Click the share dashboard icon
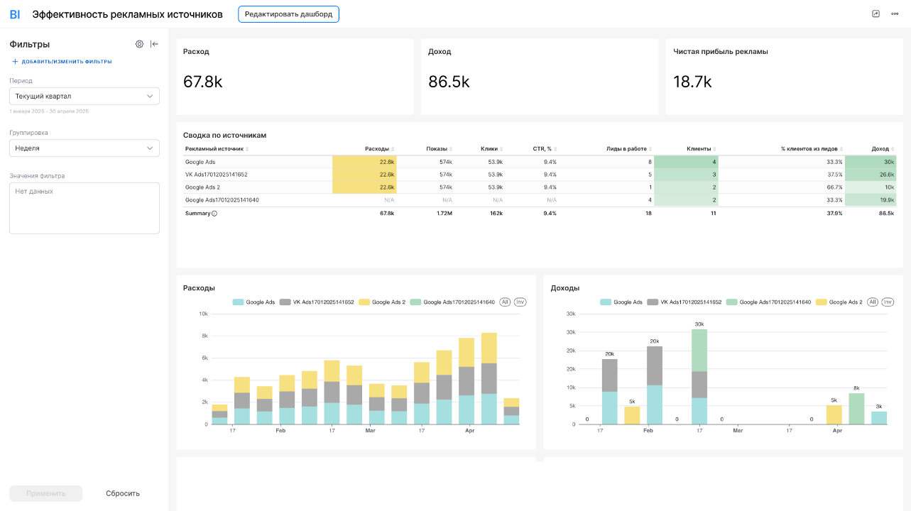Screen dimensions: 911x511 [x=875, y=14]
